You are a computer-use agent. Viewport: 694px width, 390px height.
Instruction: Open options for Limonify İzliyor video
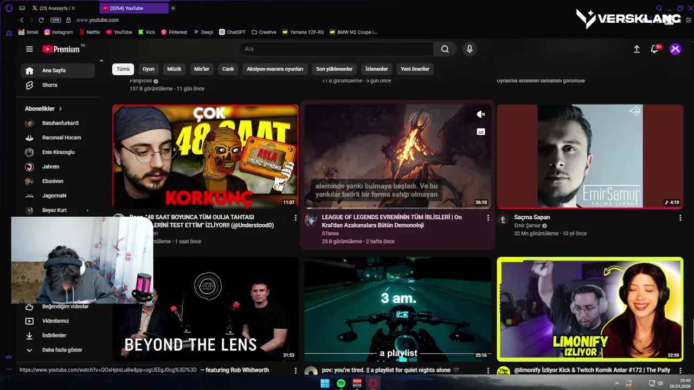(x=680, y=370)
